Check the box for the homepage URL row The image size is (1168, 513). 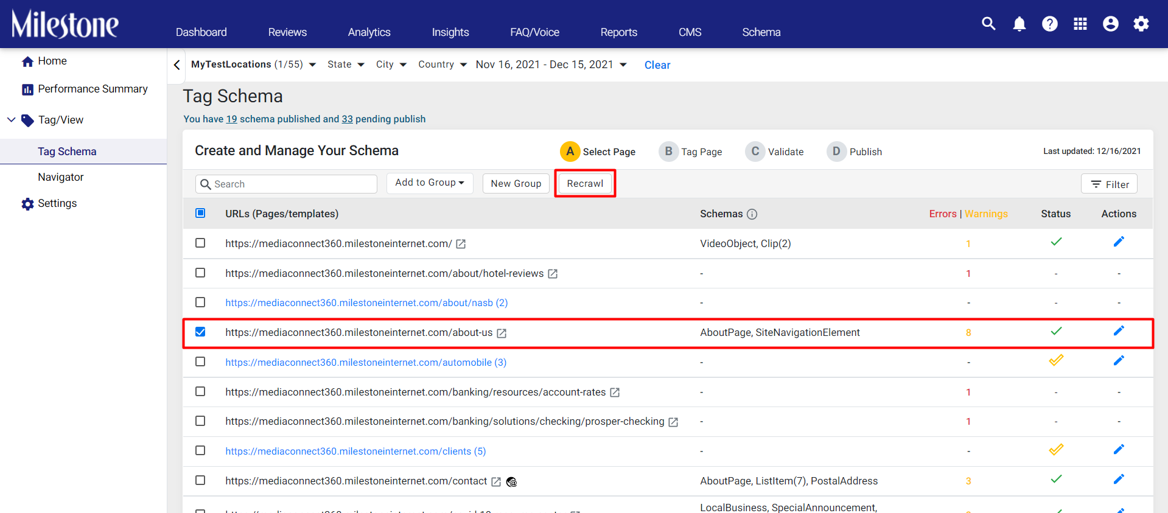(200, 243)
